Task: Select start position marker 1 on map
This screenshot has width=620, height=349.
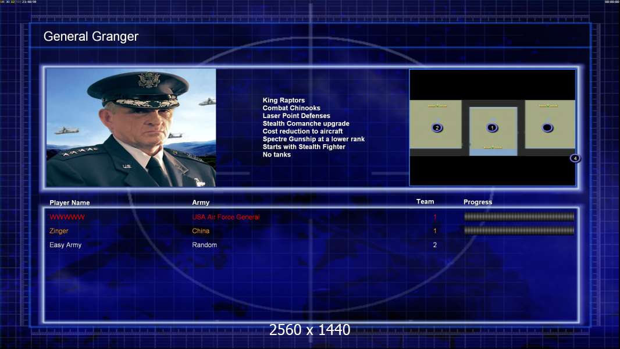Action: coord(492,127)
